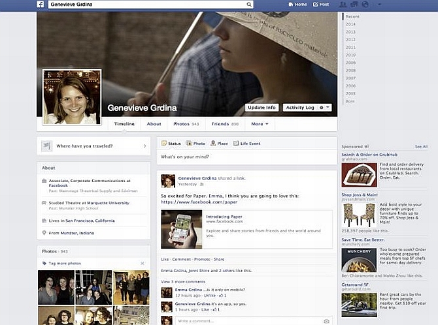
Task: Open the Photos 943 tab
Action: (186, 124)
